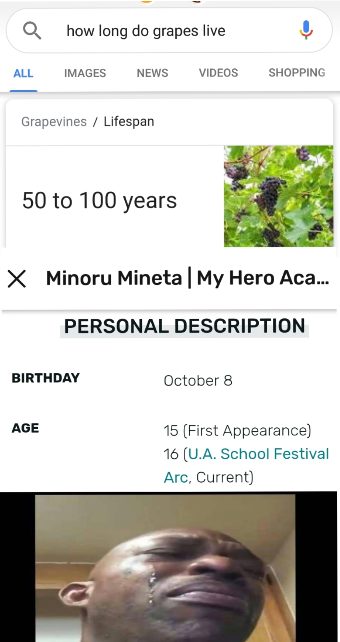Open the NEWS tab
Screen dimensions: 340x642
(152, 73)
